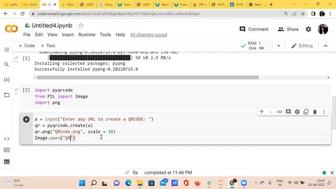
Task: Close the bottom status bar
Action: click(x=332, y=173)
